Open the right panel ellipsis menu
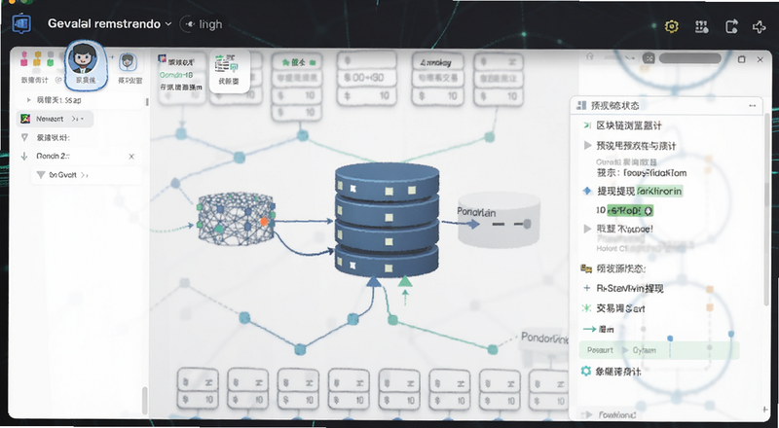Viewport: 779px width, 428px height. 752,106
